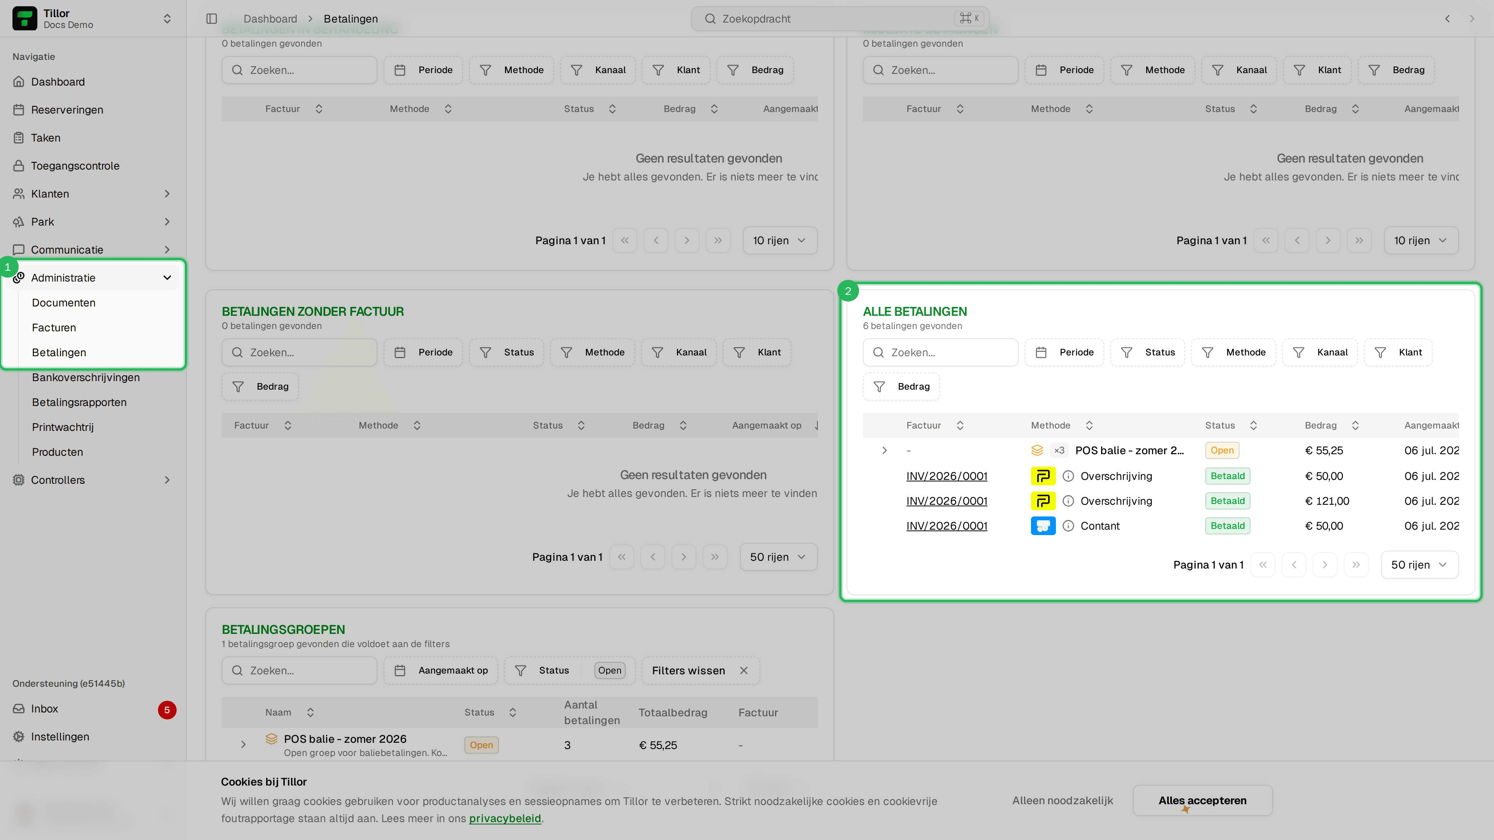Open Bankoverschrijvingen in the sidebar
Image resolution: width=1494 pixels, height=840 pixels.
(86, 377)
